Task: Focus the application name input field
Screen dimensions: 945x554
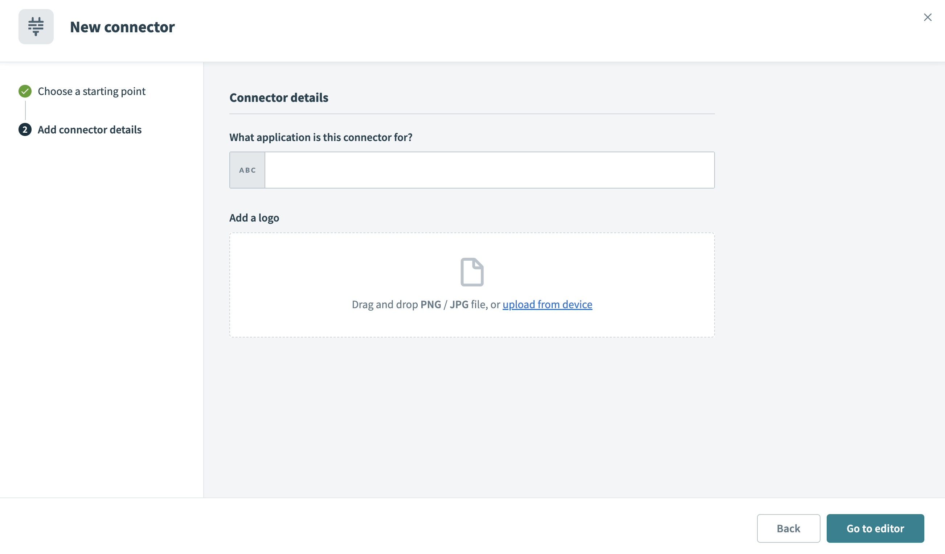Action: 489,170
